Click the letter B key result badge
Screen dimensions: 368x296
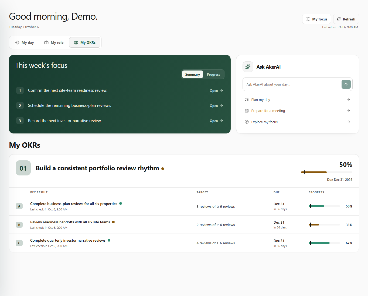[x=19, y=225]
